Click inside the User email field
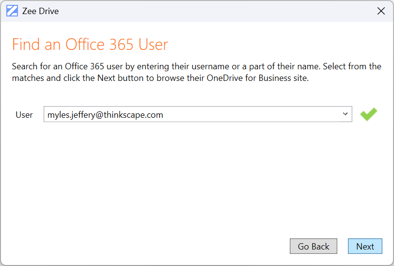This screenshot has height=266, width=394. [x=194, y=115]
